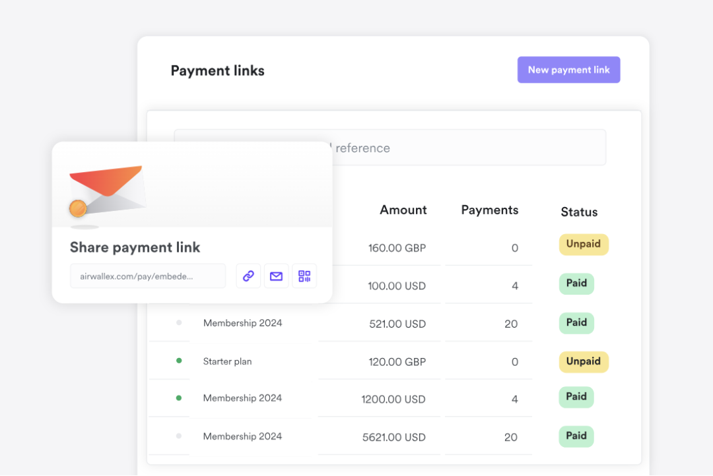
Task: Select the 1200.00 USD amount
Action: tap(393, 400)
